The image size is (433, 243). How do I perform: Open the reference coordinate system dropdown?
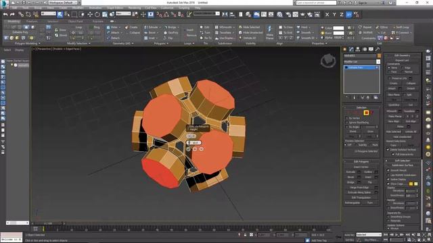(123, 13)
